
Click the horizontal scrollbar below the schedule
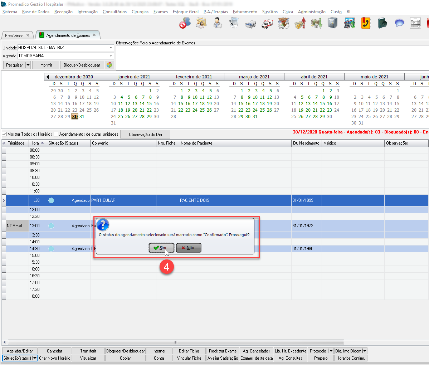pos(176,342)
